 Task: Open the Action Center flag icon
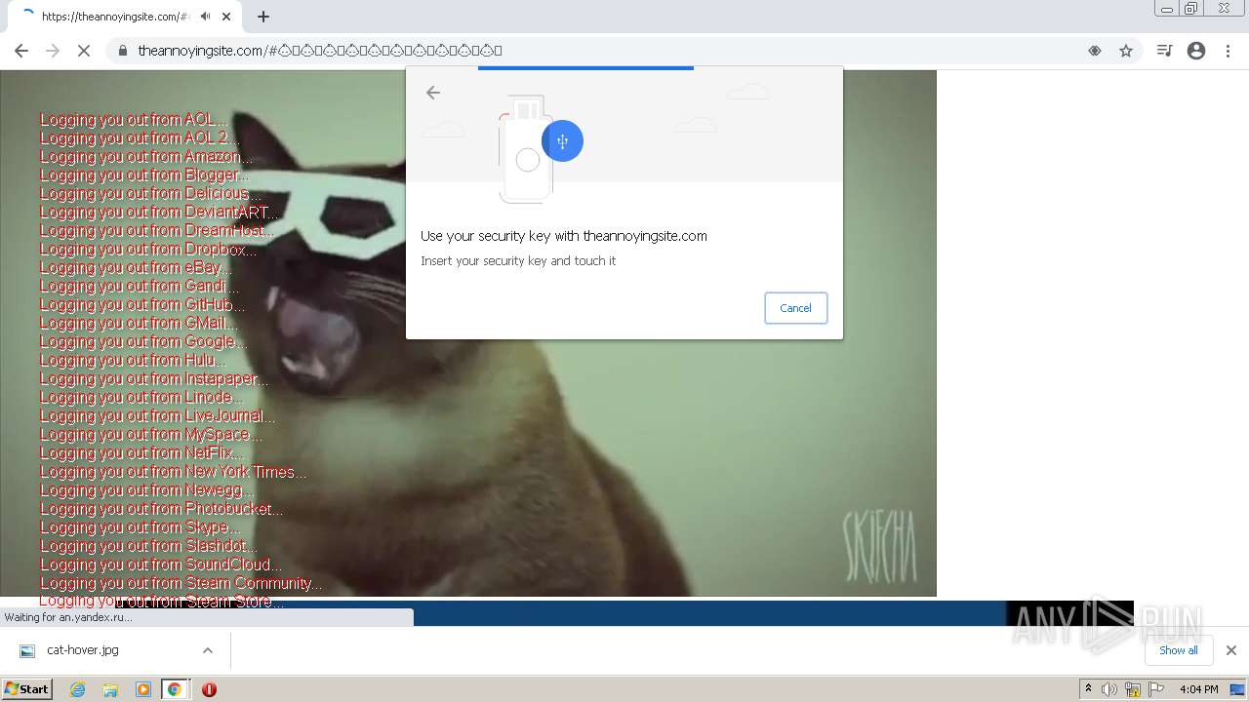point(1156,689)
